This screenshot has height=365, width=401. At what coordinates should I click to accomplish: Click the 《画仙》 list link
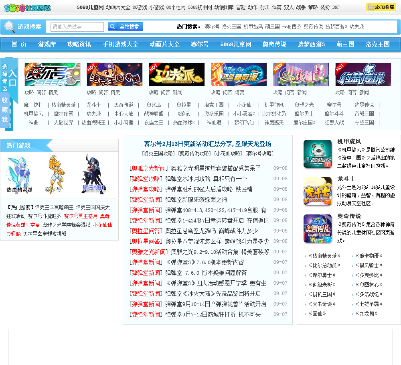click(317, 314)
